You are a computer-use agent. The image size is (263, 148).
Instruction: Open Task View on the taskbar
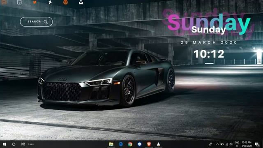23,144
